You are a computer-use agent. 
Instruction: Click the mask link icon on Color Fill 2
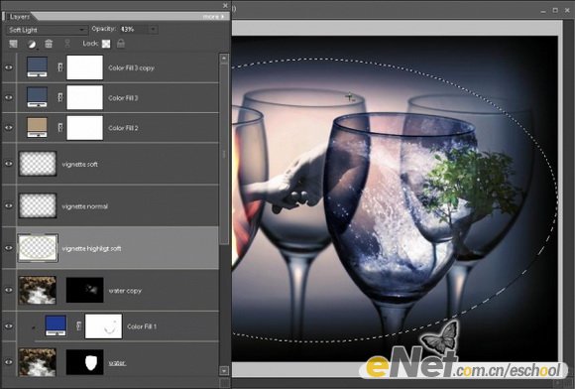click(x=60, y=127)
